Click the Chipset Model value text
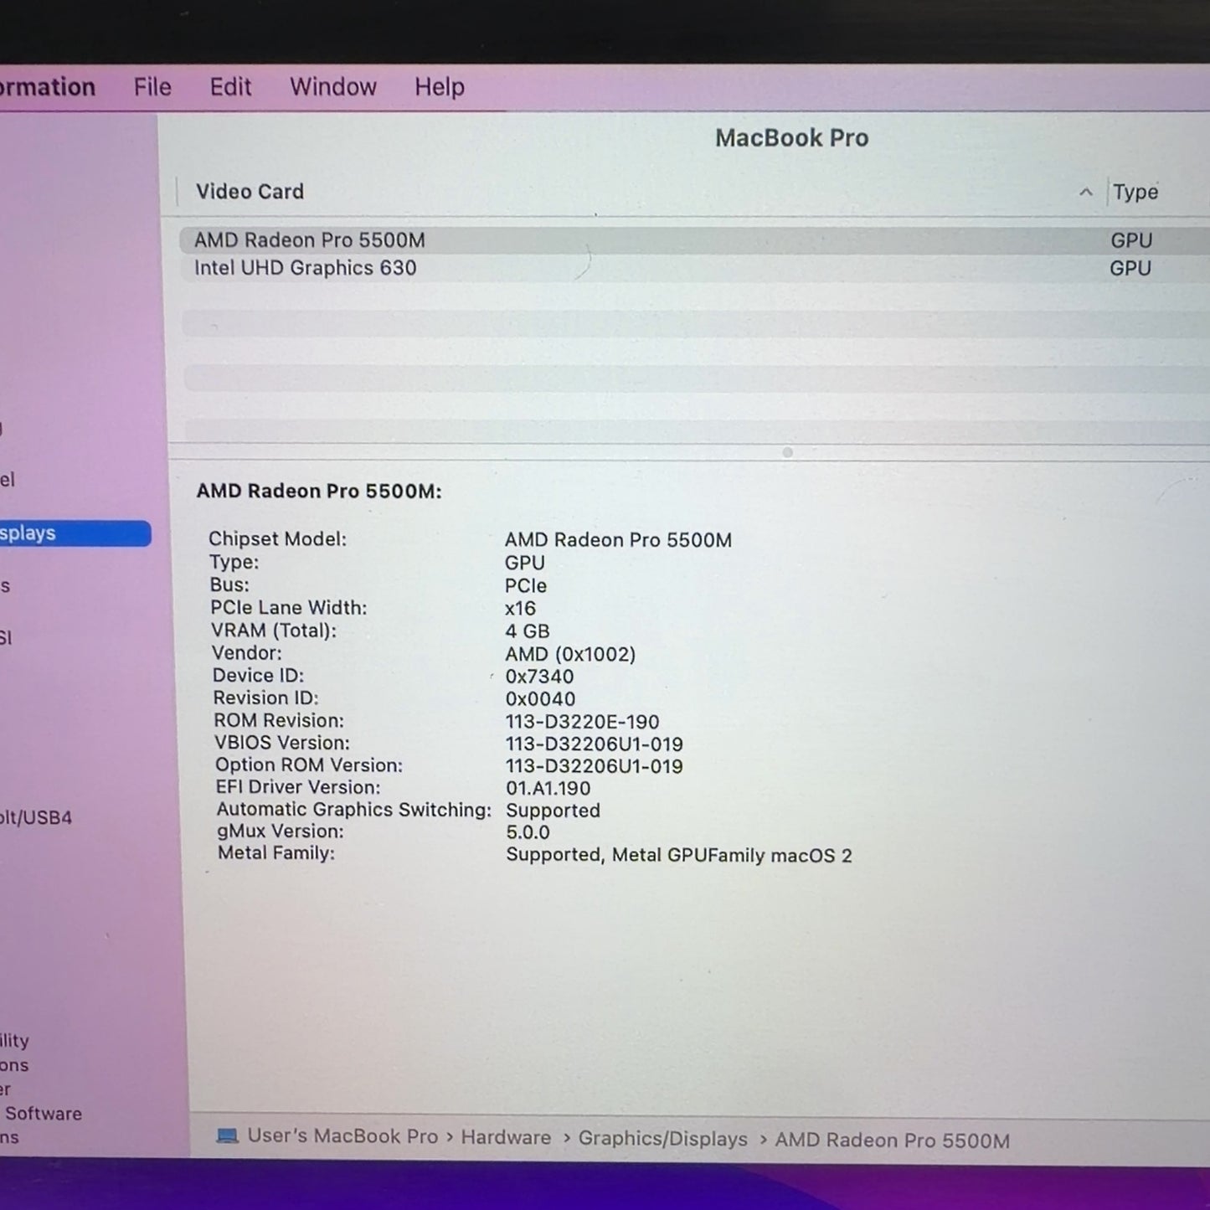This screenshot has height=1210, width=1210. coord(618,540)
